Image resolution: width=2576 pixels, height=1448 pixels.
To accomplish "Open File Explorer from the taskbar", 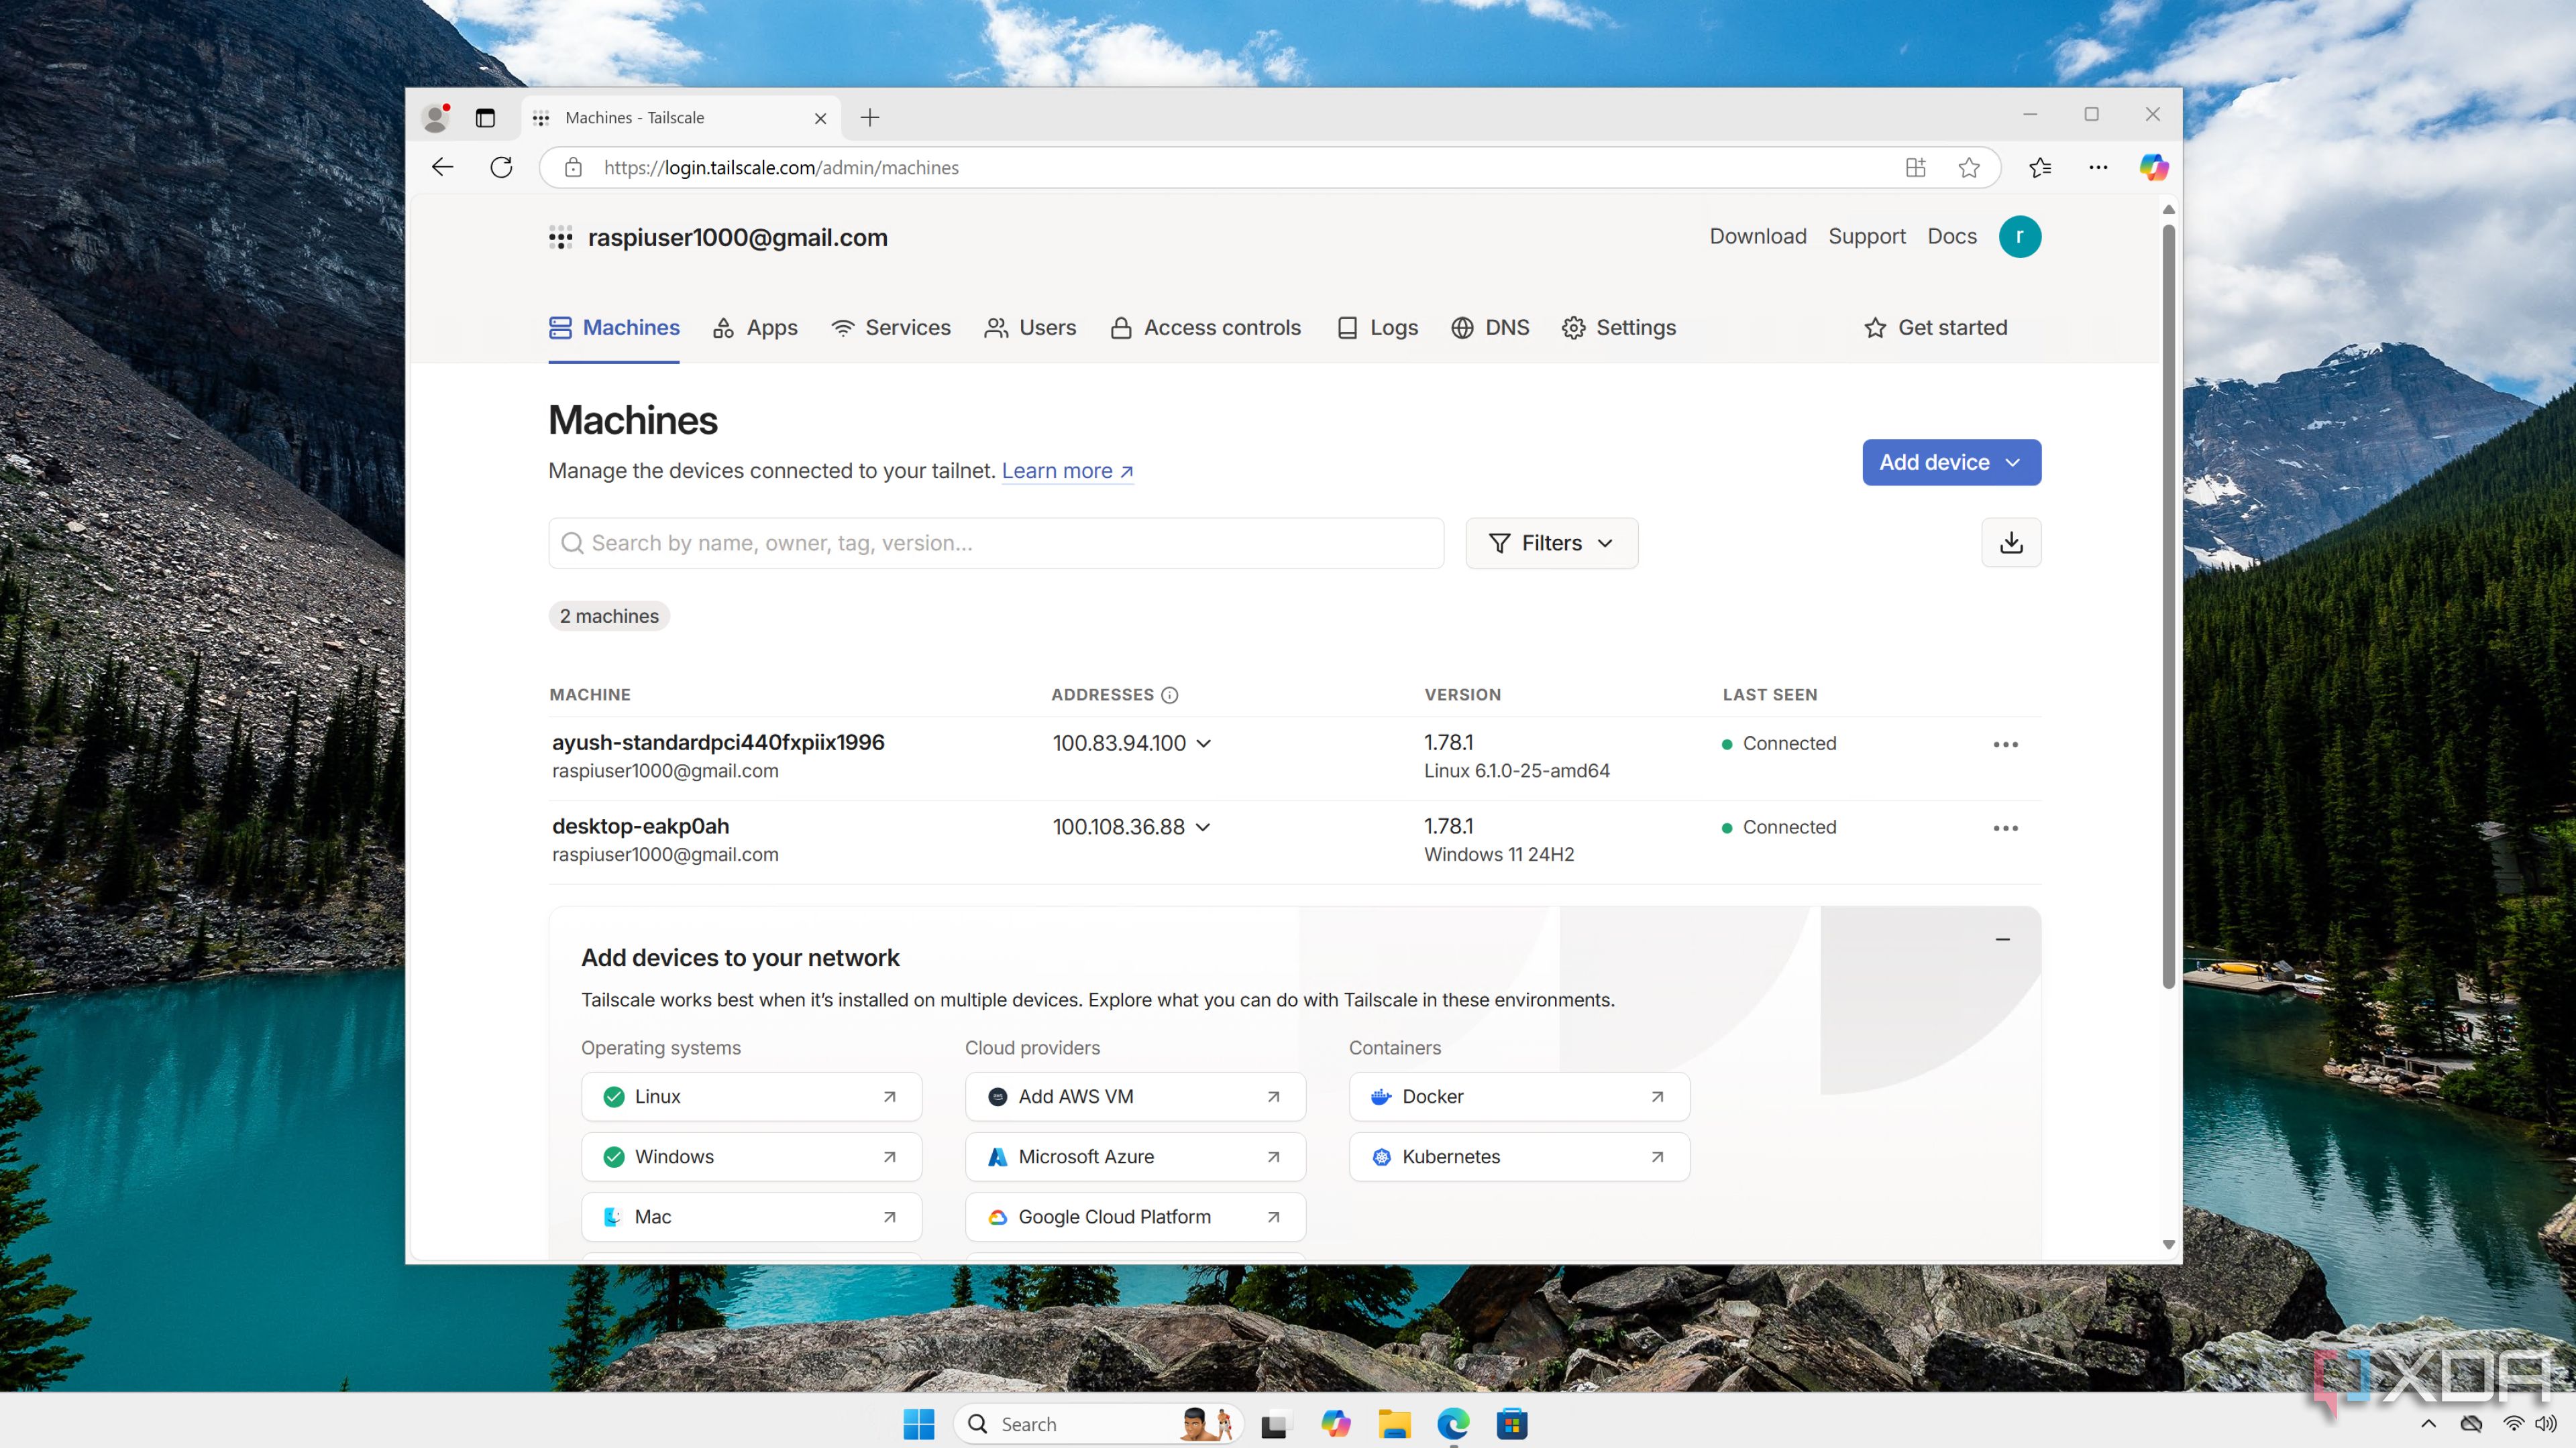I will coord(1394,1423).
